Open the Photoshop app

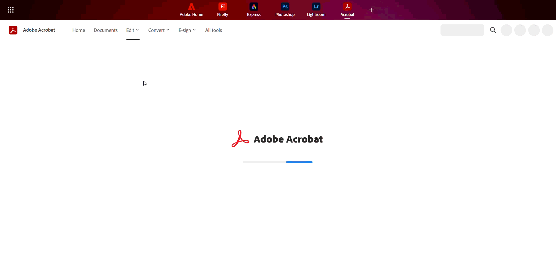click(285, 10)
